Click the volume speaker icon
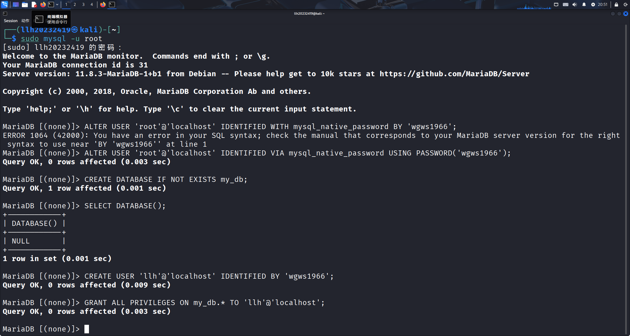The height and width of the screenshot is (336, 630). (x=575, y=5)
